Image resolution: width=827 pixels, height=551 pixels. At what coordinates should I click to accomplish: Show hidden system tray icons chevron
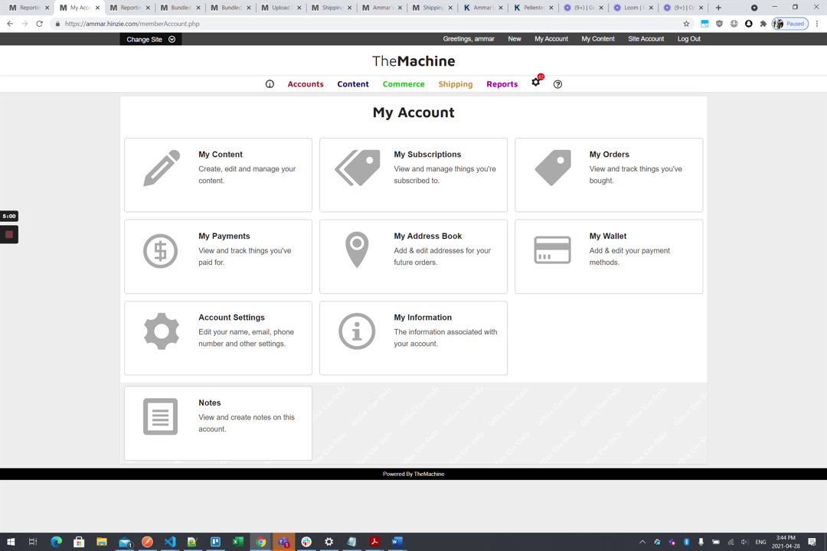click(x=642, y=542)
